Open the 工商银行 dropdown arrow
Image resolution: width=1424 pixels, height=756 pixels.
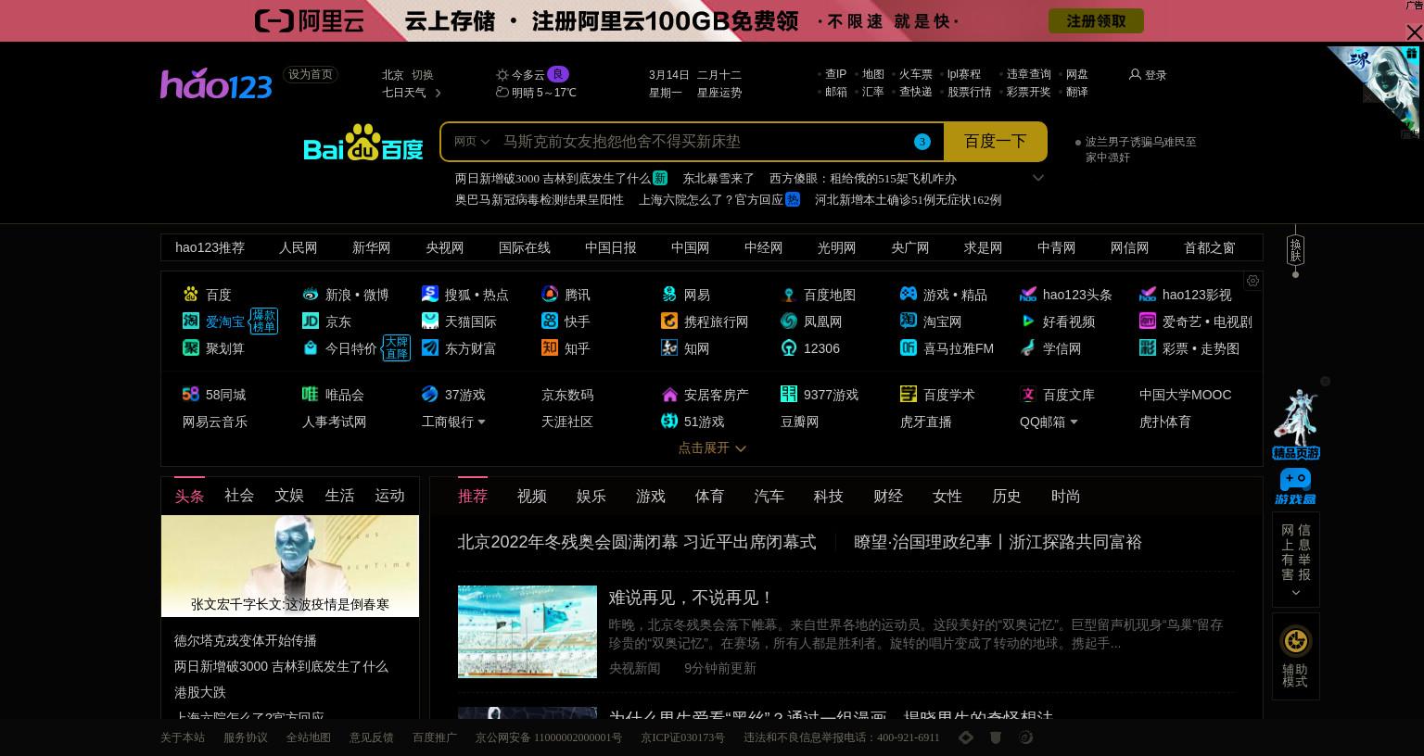click(481, 422)
